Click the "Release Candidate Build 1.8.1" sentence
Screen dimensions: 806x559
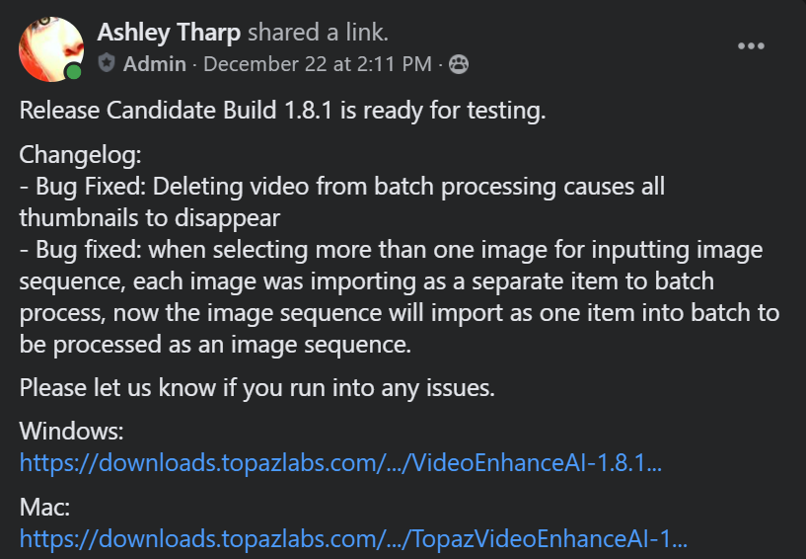[x=282, y=111]
